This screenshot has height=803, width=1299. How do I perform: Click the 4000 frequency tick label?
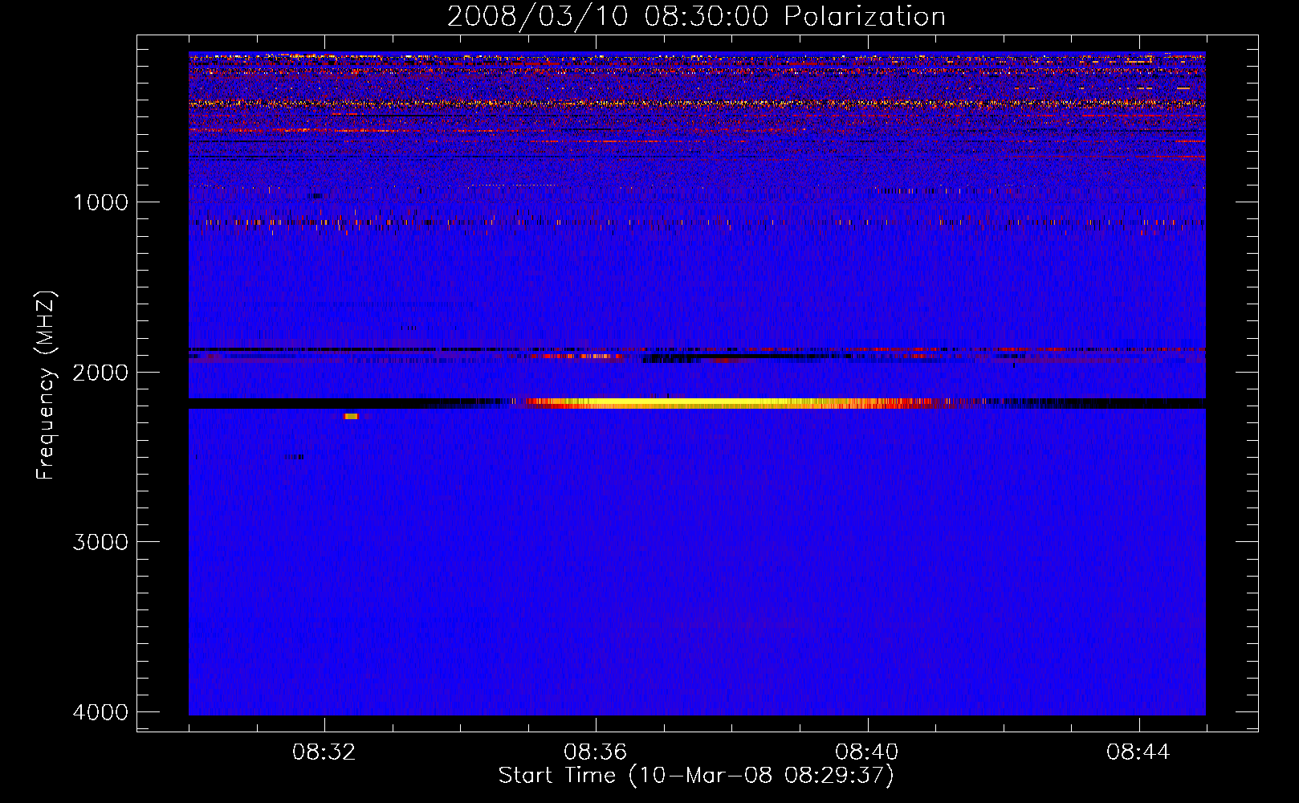[x=100, y=712]
